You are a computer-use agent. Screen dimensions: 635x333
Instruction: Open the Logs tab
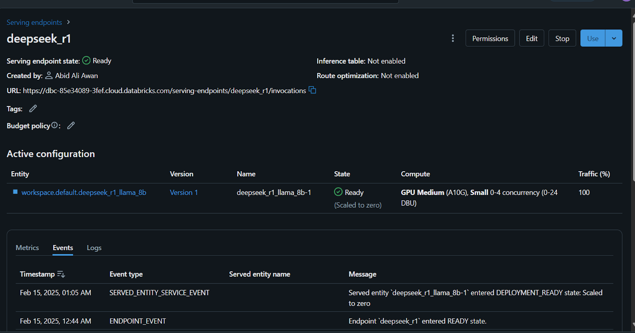tap(94, 248)
